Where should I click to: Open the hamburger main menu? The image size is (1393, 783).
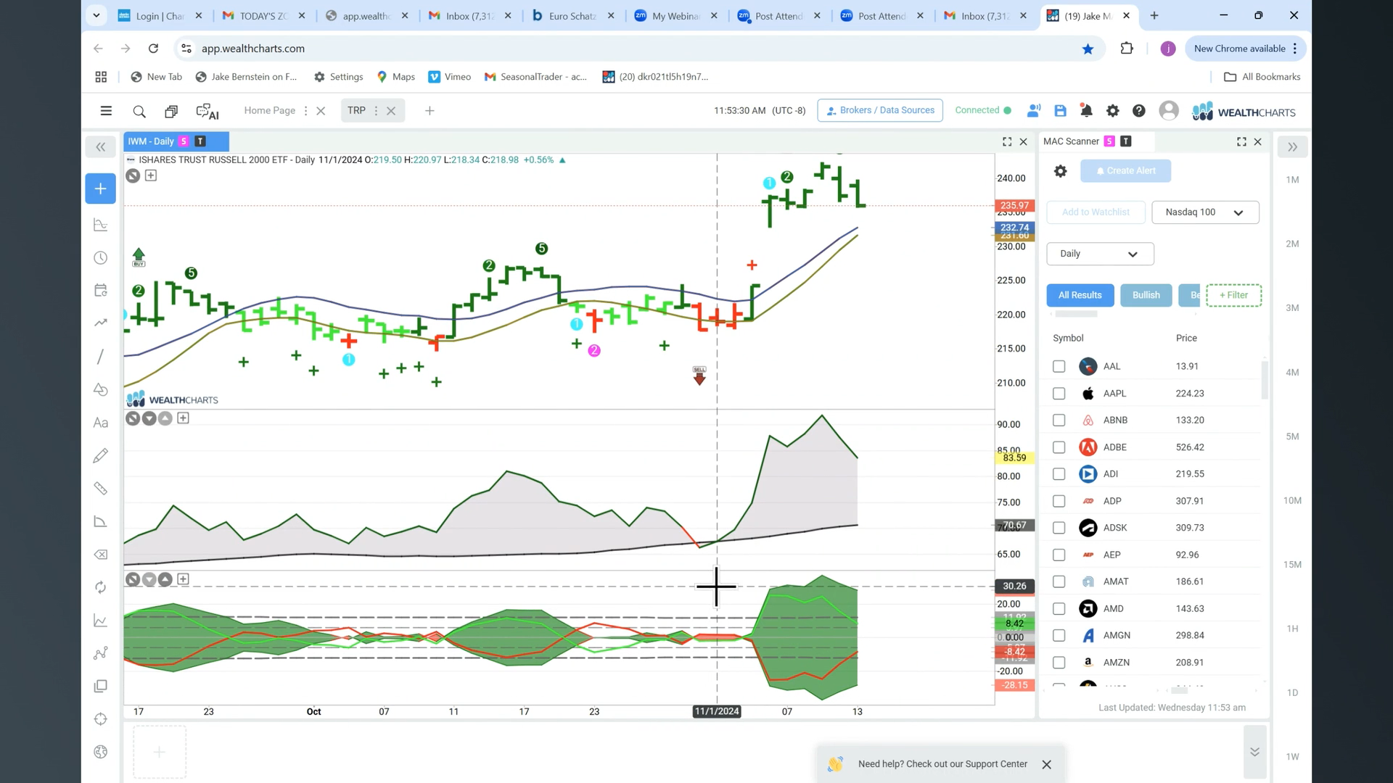(x=106, y=111)
